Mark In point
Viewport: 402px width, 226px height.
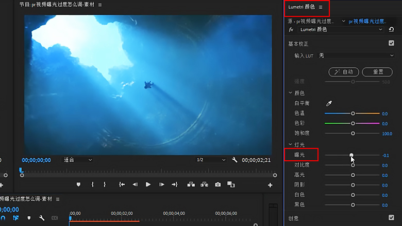pos(93,184)
